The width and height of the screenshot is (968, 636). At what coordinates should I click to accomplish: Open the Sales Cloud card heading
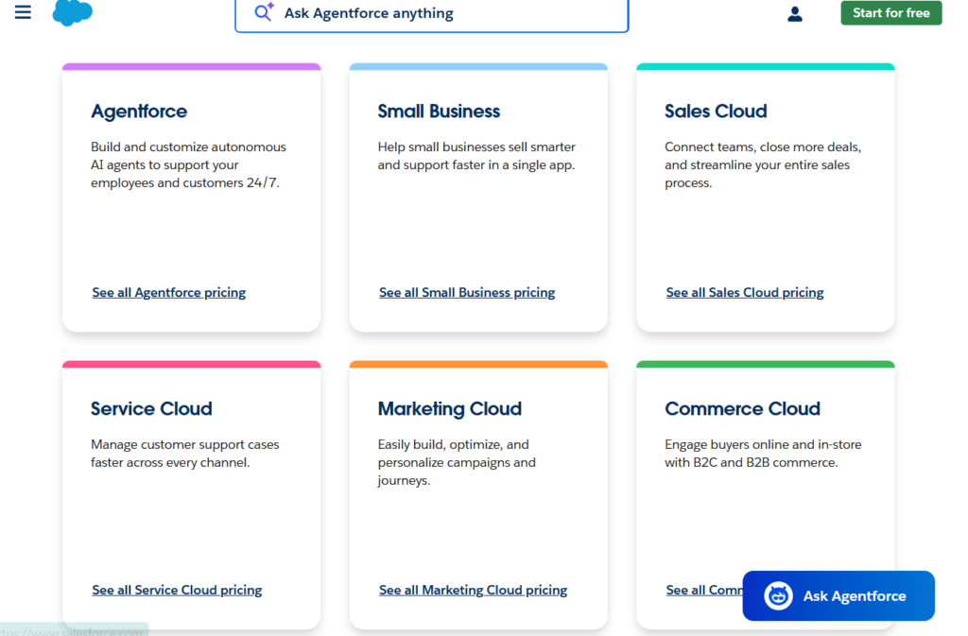point(716,111)
